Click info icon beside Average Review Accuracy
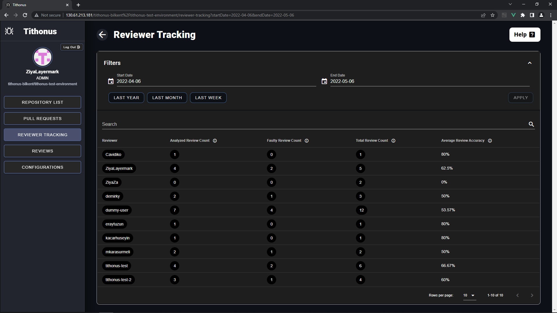The height and width of the screenshot is (313, 557). (490, 141)
